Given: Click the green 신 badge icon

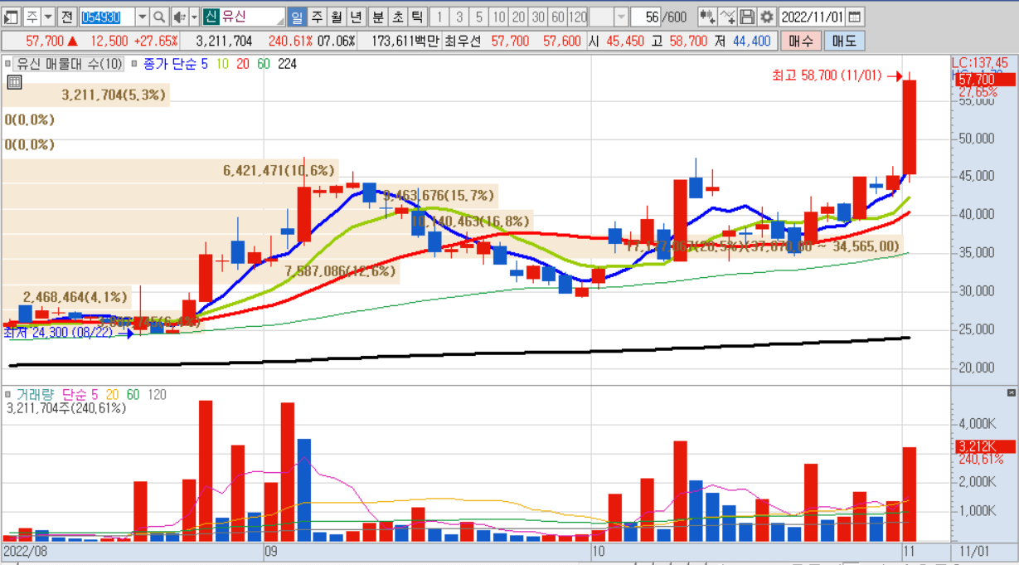Looking at the screenshot, I should [210, 17].
